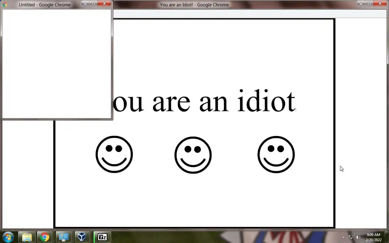Click the left smiley face
389x243 pixels.
[114, 154]
